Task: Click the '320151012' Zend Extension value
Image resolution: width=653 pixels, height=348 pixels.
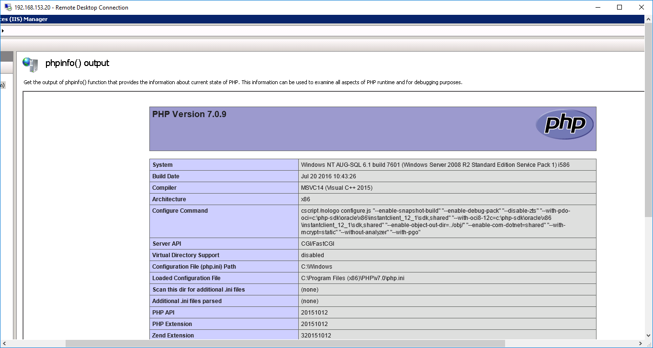Action: tap(316, 336)
